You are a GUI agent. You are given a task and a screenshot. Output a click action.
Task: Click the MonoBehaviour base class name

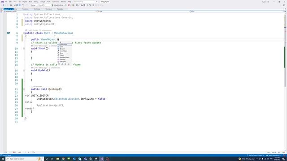click(x=64, y=33)
